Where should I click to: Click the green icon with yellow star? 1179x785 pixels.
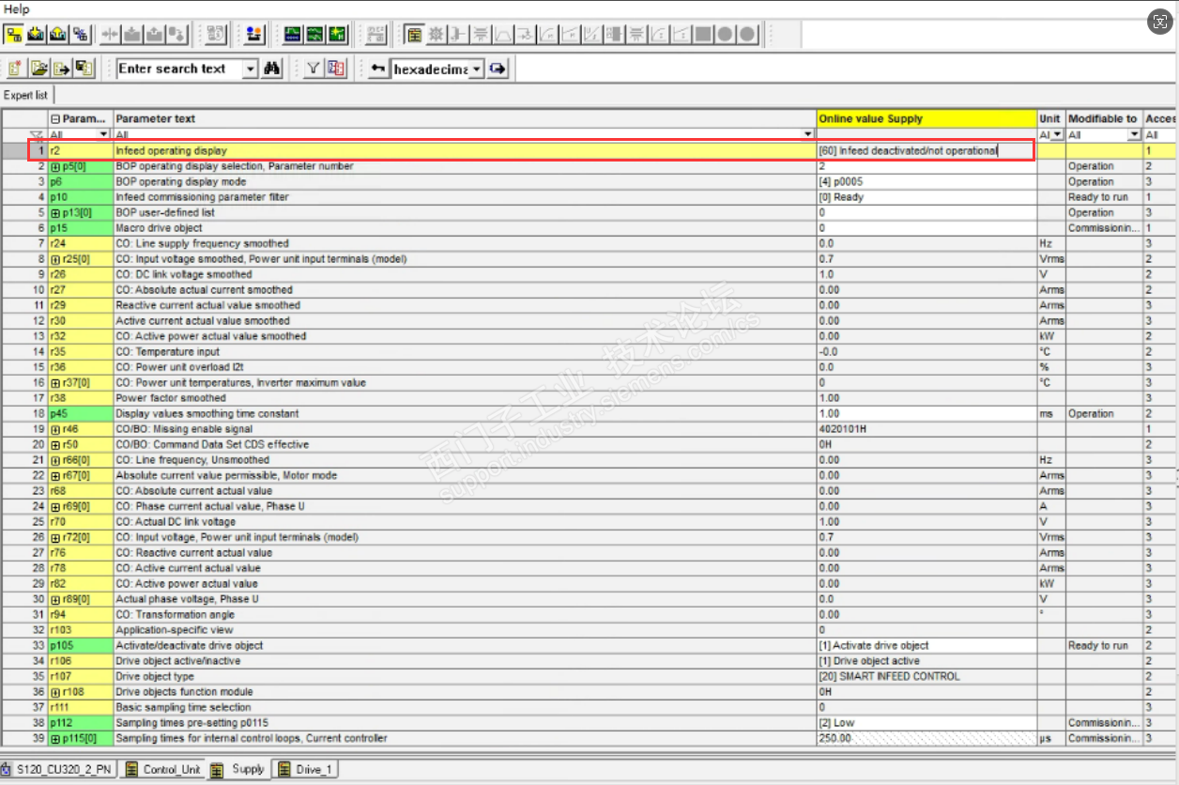pyautogui.click(x=337, y=35)
